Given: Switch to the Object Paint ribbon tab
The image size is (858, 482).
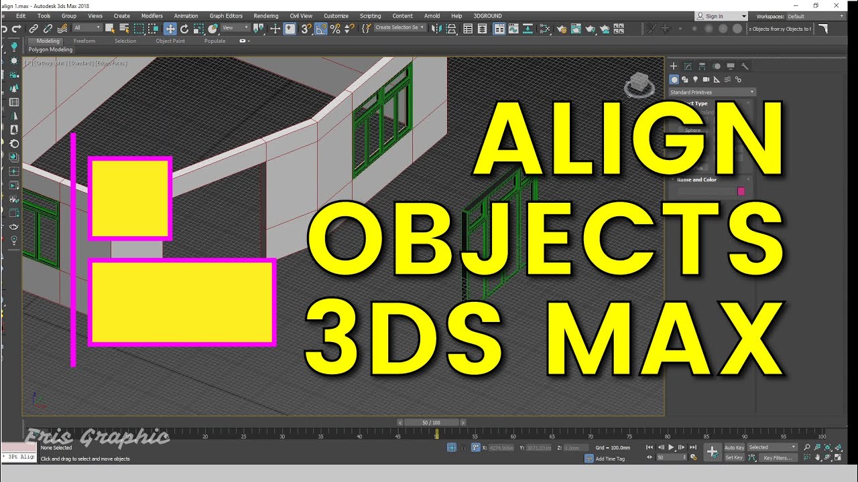Looking at the screenshot, I should pos(170,41).
